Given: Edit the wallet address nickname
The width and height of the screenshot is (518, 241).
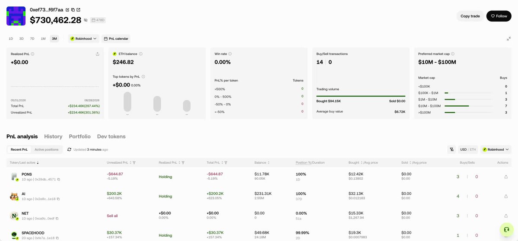Looking at the screenshot, I should tap(67, 10).
